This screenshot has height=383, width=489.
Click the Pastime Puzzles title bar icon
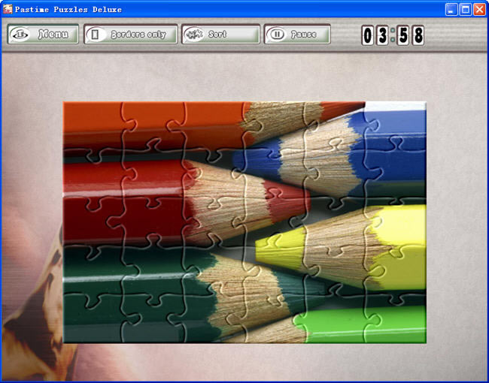8,9
